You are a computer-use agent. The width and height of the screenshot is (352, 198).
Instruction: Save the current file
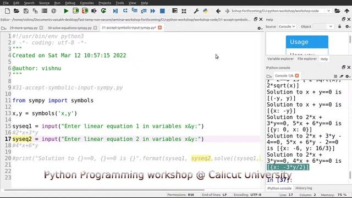tap(26, 11)
